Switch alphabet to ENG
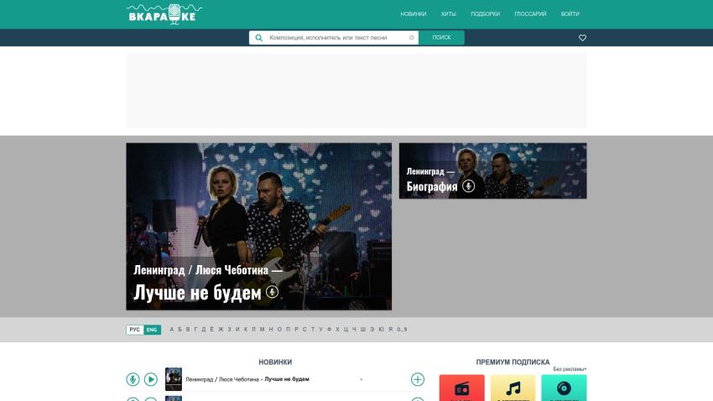Viewport: 713px width, 401px height. click(x=152, y=330)
